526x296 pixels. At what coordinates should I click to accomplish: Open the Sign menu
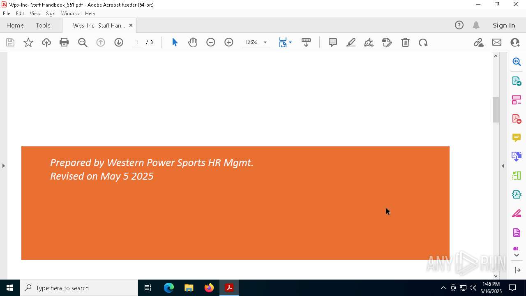51,14
